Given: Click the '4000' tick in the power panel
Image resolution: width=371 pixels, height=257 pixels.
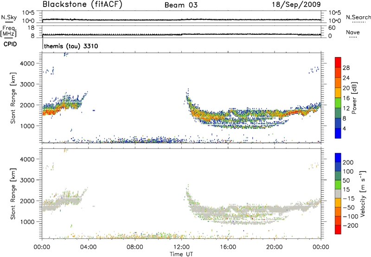Looking at the screenshot, I should pos(27,64).
